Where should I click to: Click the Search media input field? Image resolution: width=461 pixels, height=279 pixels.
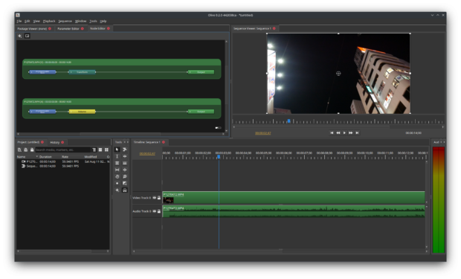[62, 150]
